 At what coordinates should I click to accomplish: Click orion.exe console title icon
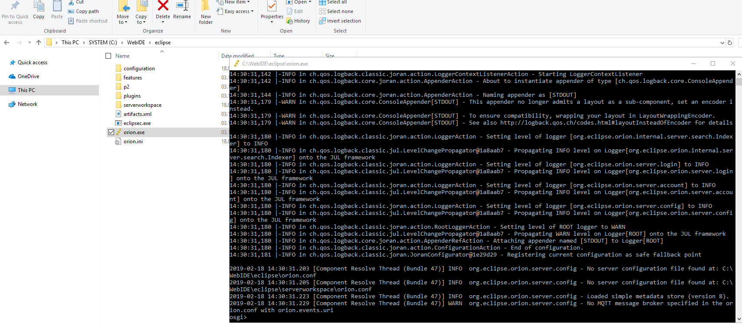tap(236, 64)
